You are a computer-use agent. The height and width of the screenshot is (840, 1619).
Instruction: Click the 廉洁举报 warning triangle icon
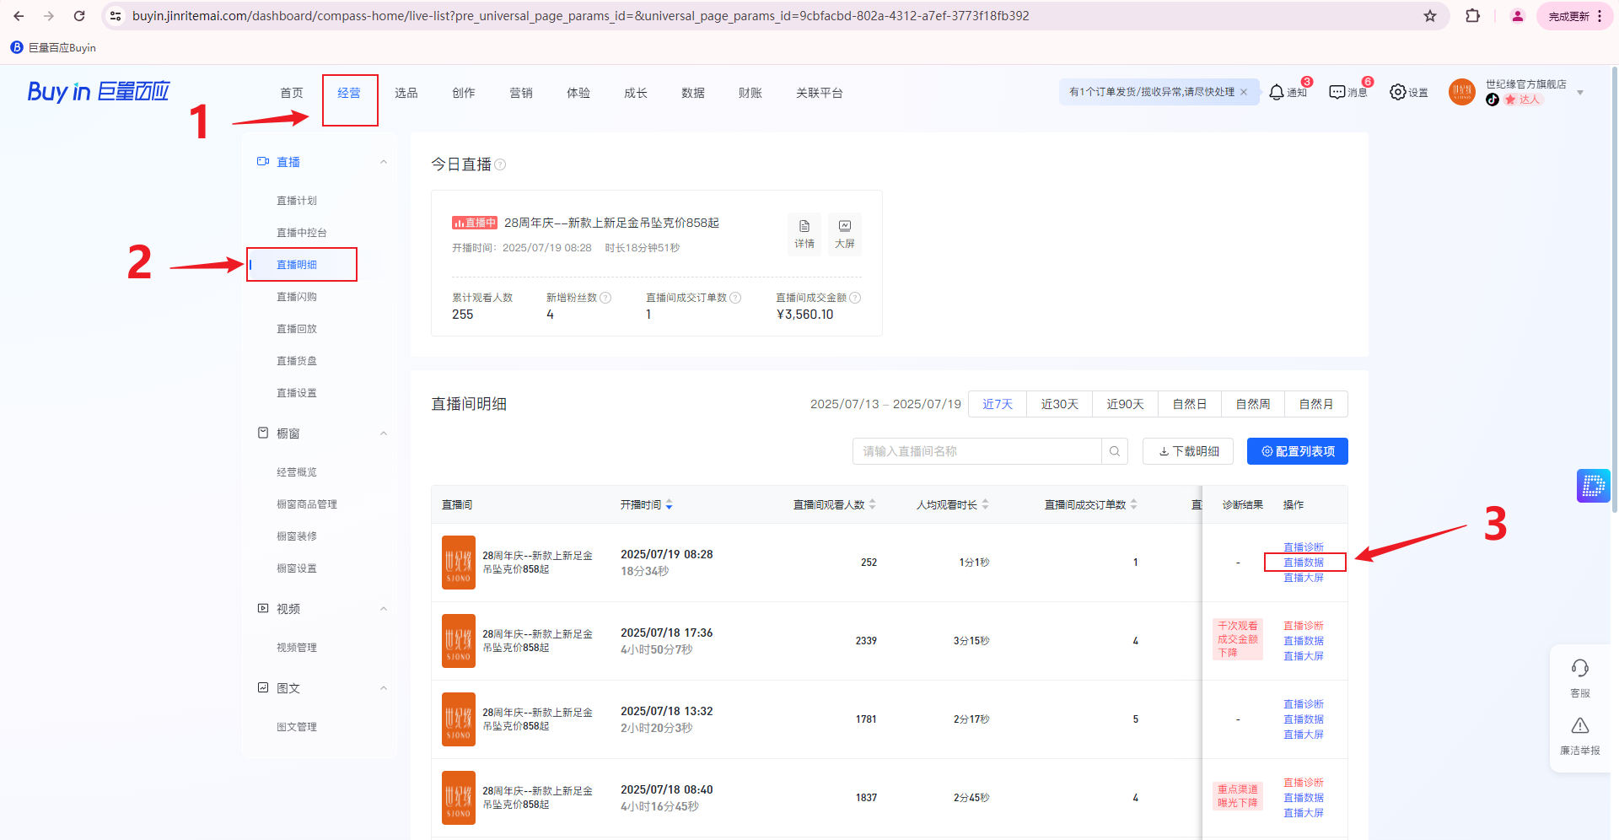1579,727
